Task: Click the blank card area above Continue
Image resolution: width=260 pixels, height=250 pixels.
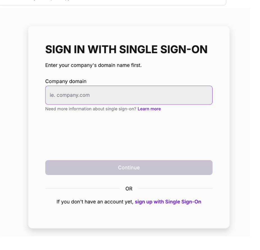Action: [129, 135]
